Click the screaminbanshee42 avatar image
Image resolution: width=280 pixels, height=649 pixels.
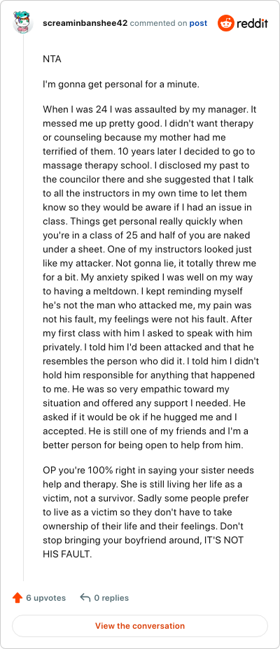tap(23, 23)
